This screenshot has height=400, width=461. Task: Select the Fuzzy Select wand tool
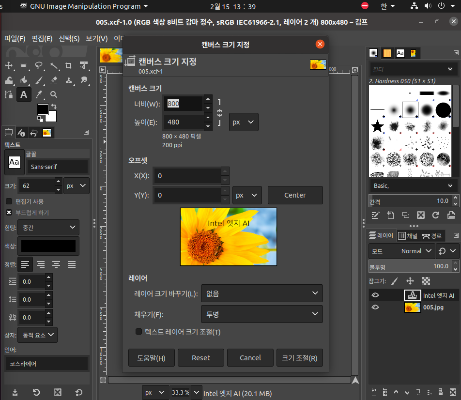[x=54, y=65]
